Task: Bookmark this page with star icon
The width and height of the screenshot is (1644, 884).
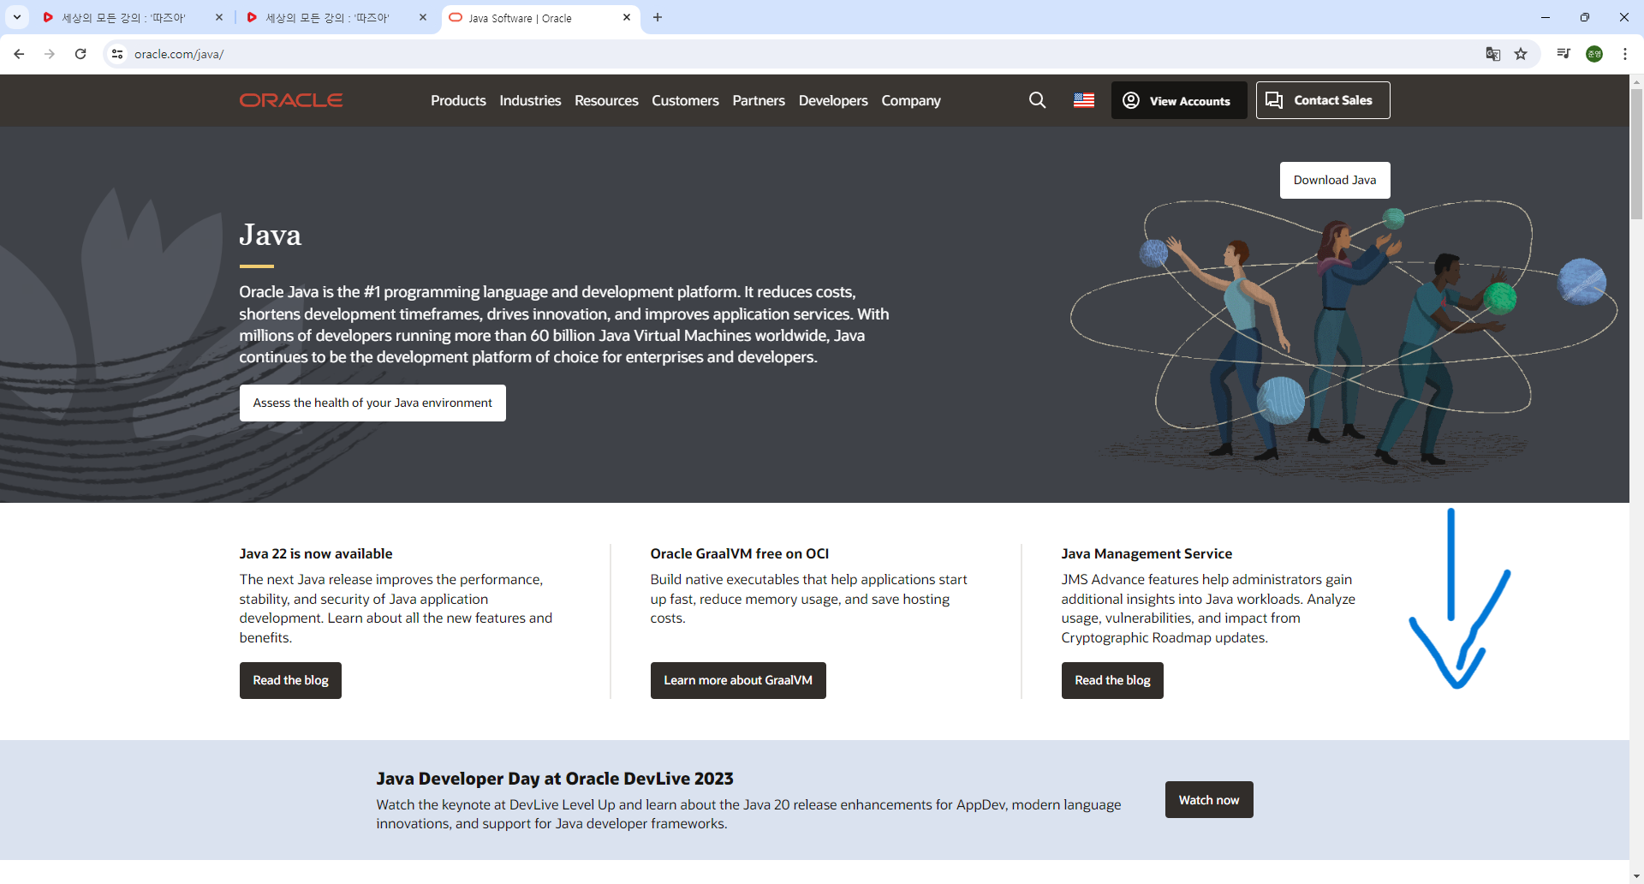Action: click(1521, 54)
